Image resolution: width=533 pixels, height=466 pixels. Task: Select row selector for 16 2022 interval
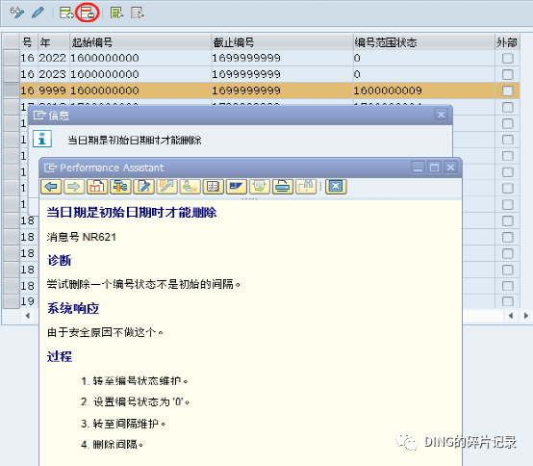tap(12, 58)
